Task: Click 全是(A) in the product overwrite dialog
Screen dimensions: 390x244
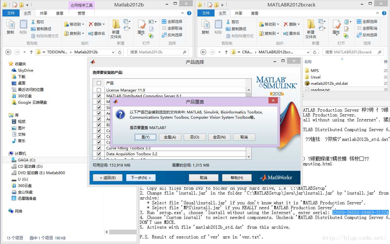Action: click(x=170, y=137)
